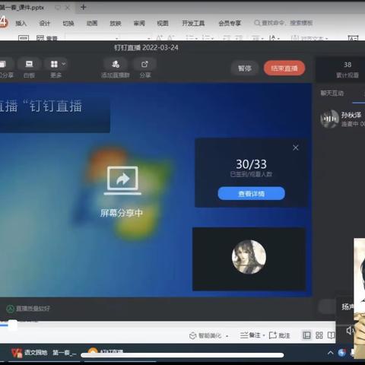Close the 30/33 sign-in popup
Viewport: 365px width, 365px height.
[296, 148]
